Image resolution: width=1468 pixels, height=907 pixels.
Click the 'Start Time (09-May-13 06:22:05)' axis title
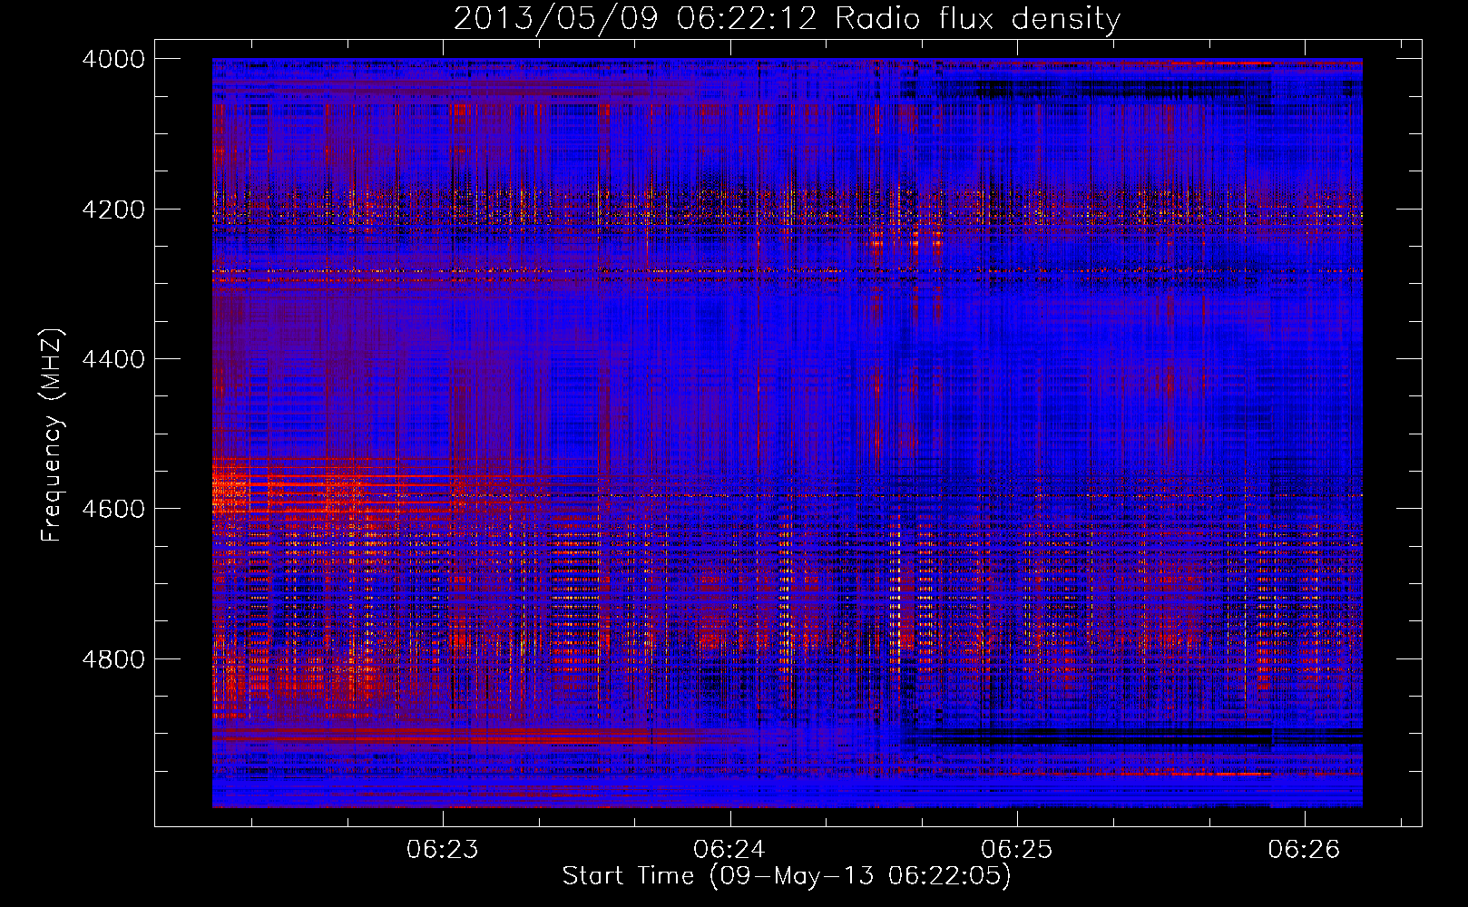pos(787,876)
